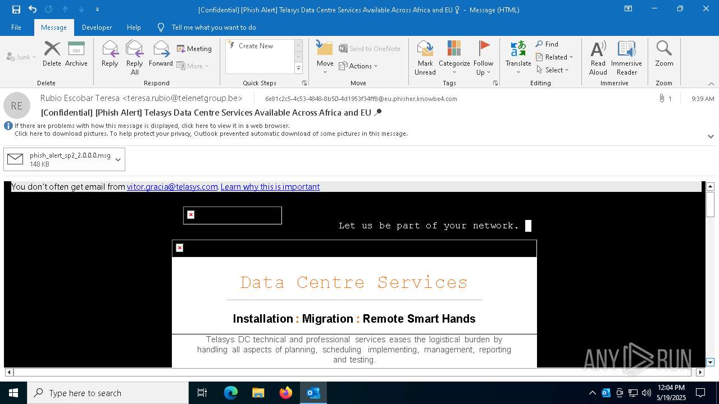Click the Save icon in title bar
This screenshot has width=719, height=404.
pyautogui.click(x=16, y=9)
